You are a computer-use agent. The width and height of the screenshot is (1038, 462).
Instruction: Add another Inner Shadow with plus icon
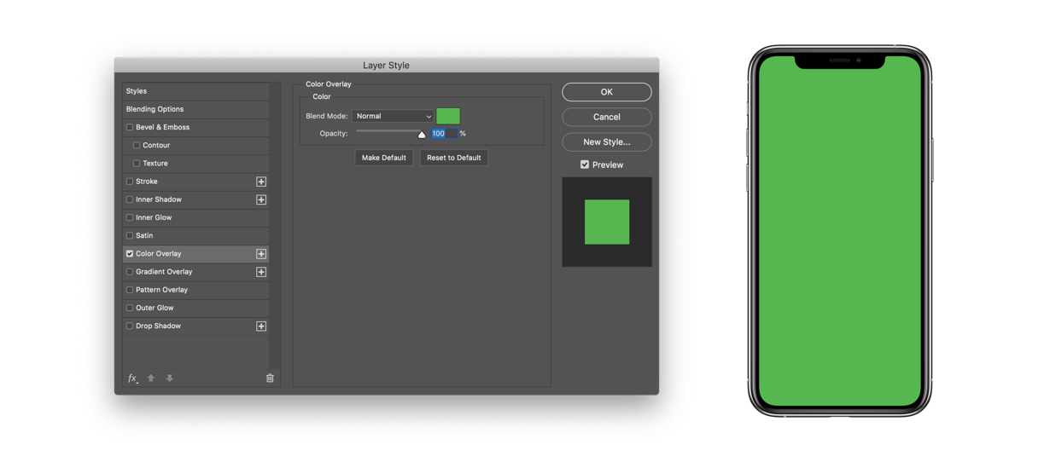pos(261,199)
